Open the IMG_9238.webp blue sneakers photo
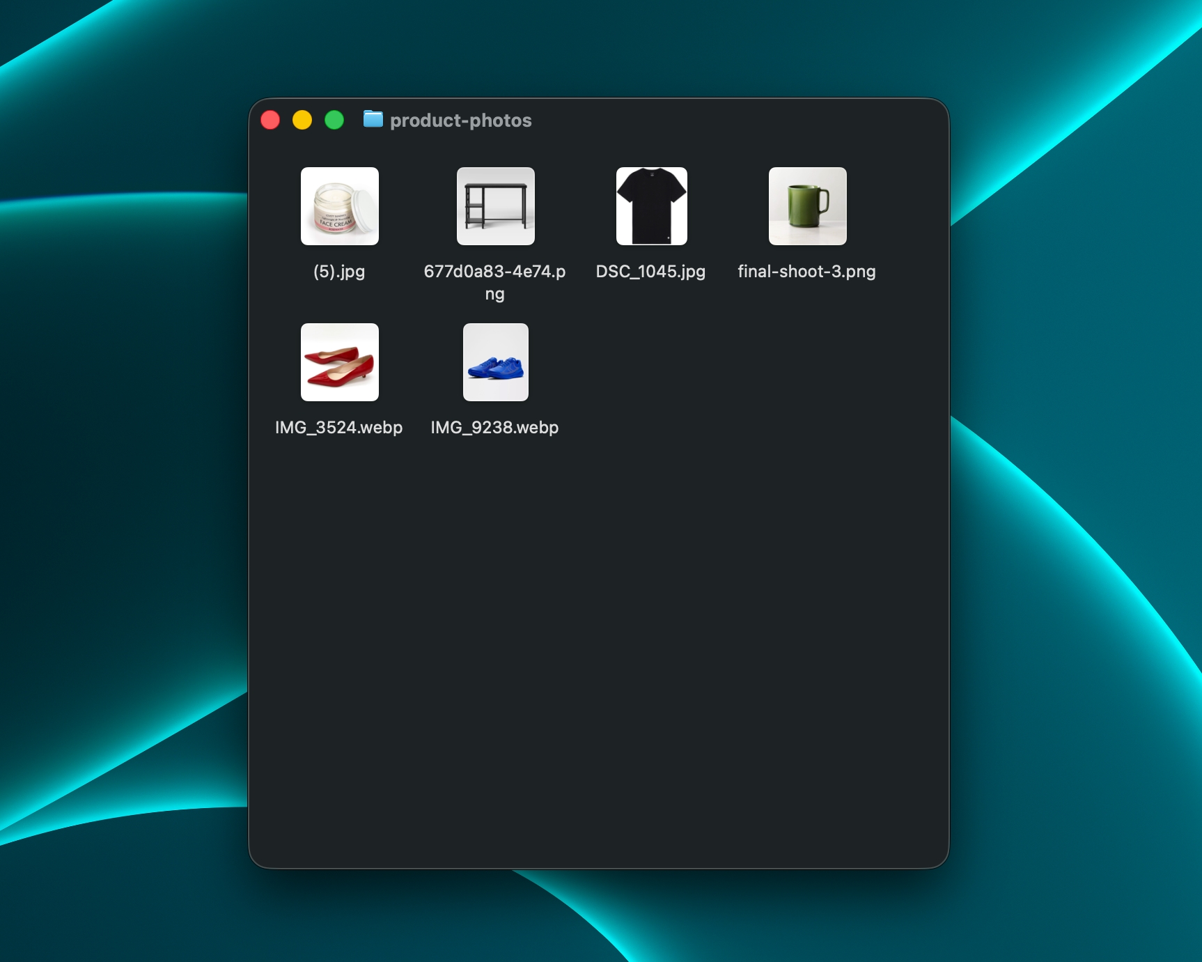 [x=495, y=362]
